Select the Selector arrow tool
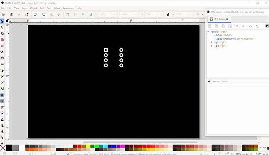 [2, 21]
